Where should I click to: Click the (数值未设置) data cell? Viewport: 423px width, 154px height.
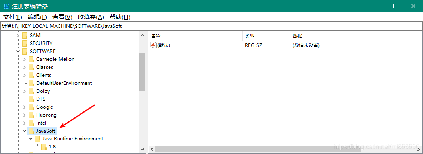(306, 45)
